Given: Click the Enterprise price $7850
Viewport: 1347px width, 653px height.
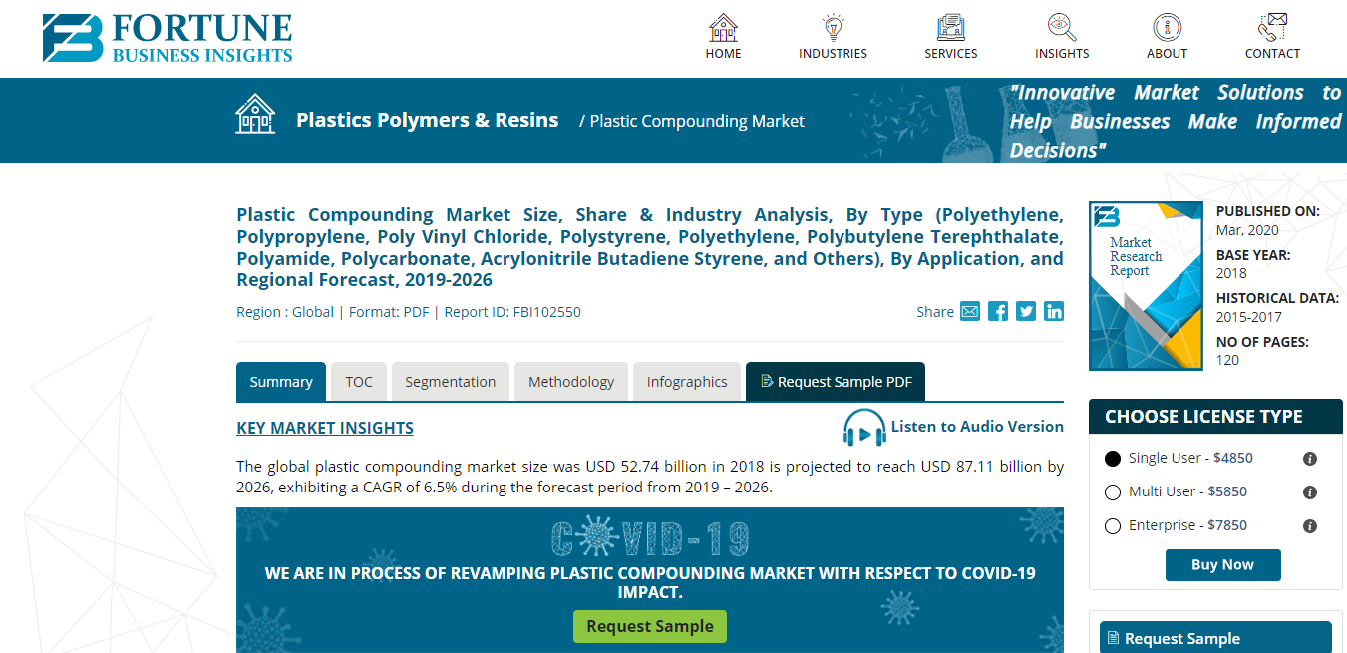Looking at the screenshot, I should 1227,526.
